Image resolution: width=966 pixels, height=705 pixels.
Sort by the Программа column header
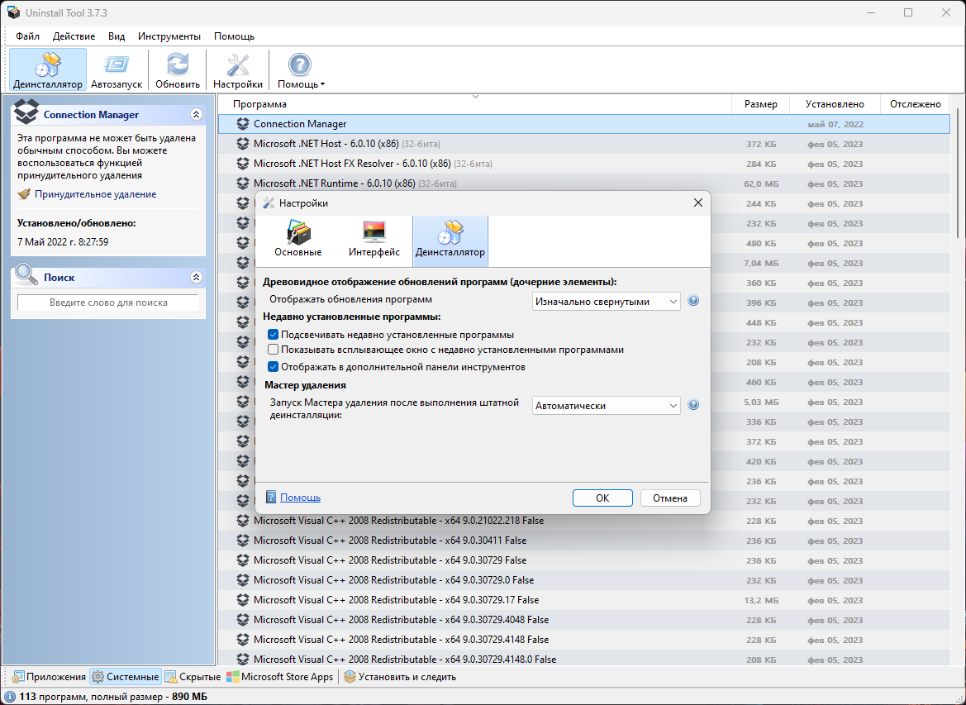coord(474,104)
